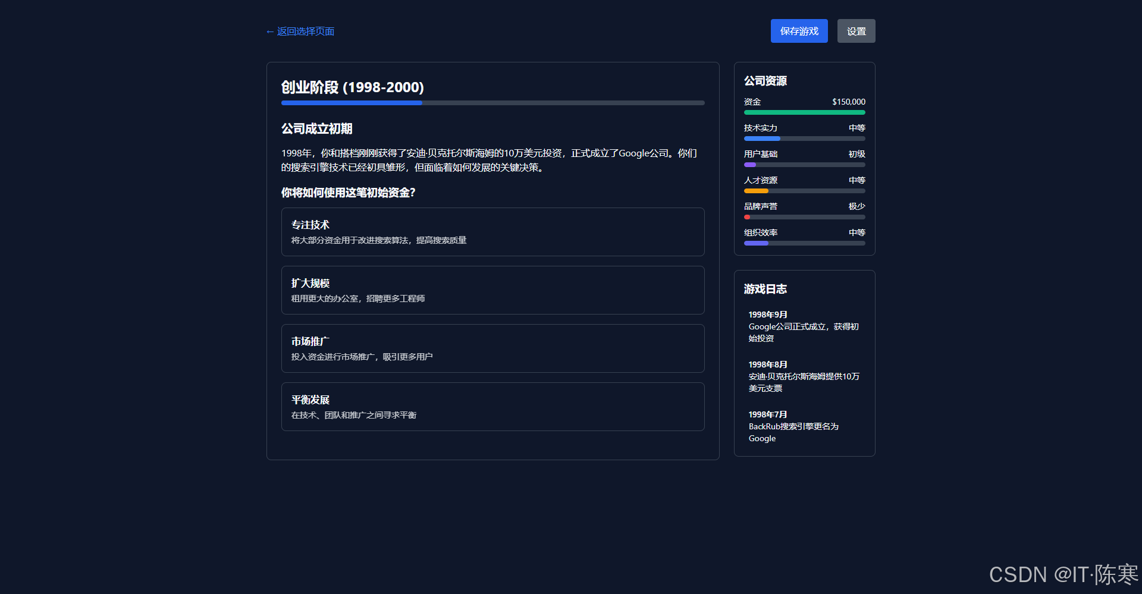
Task: Choose the 专注技术 option card
Action: [x=492, y=232]
